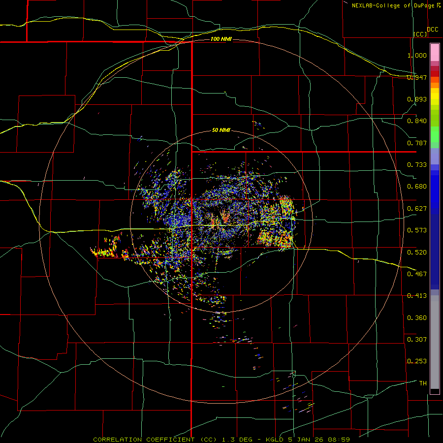Select the 0.947 legend value
The image size is (443, 443).
pyautogui.click(x=417, y=77)
